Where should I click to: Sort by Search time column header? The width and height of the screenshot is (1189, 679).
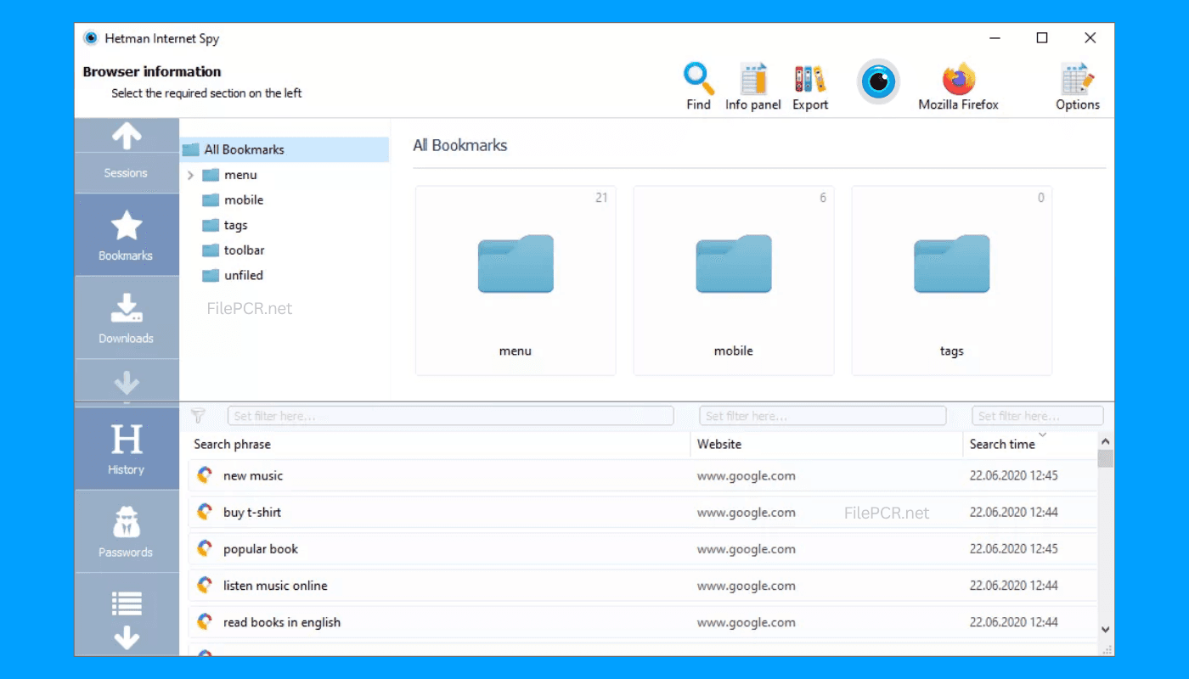coord(1029,444)
